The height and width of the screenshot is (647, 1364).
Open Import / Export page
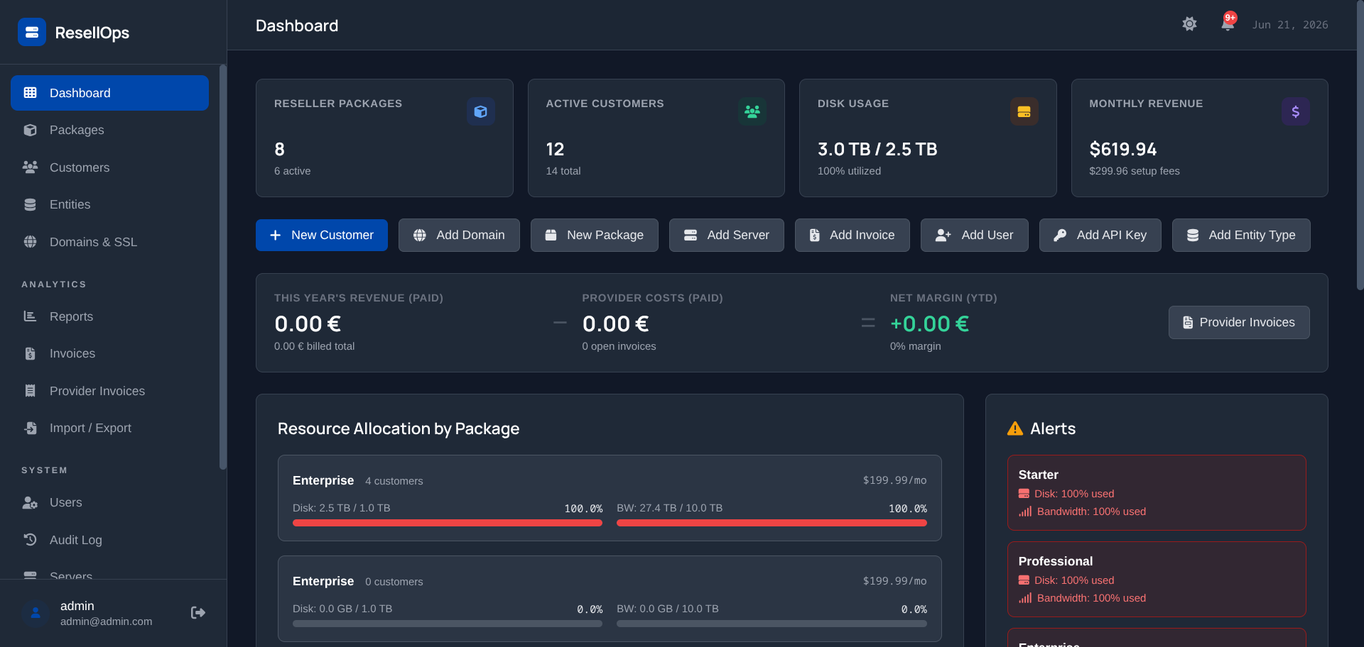109,428
